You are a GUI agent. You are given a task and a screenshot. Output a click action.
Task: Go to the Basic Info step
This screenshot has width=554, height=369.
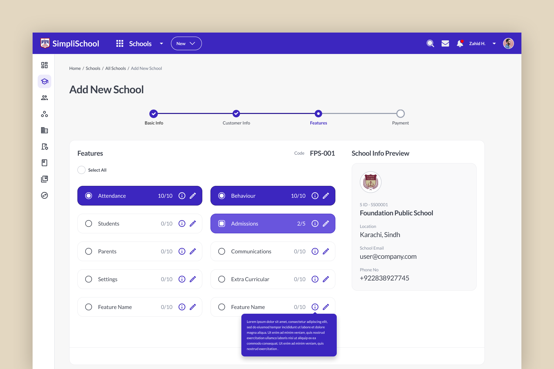154,114
